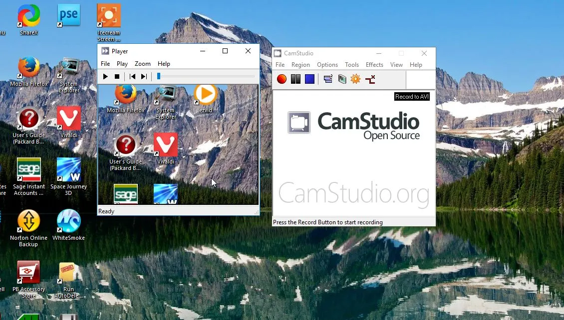Click the orange sun-shaped icon in CamStudio toolbar
The width and height of the screenshot is (564, 320).
(x=355, y=79)
